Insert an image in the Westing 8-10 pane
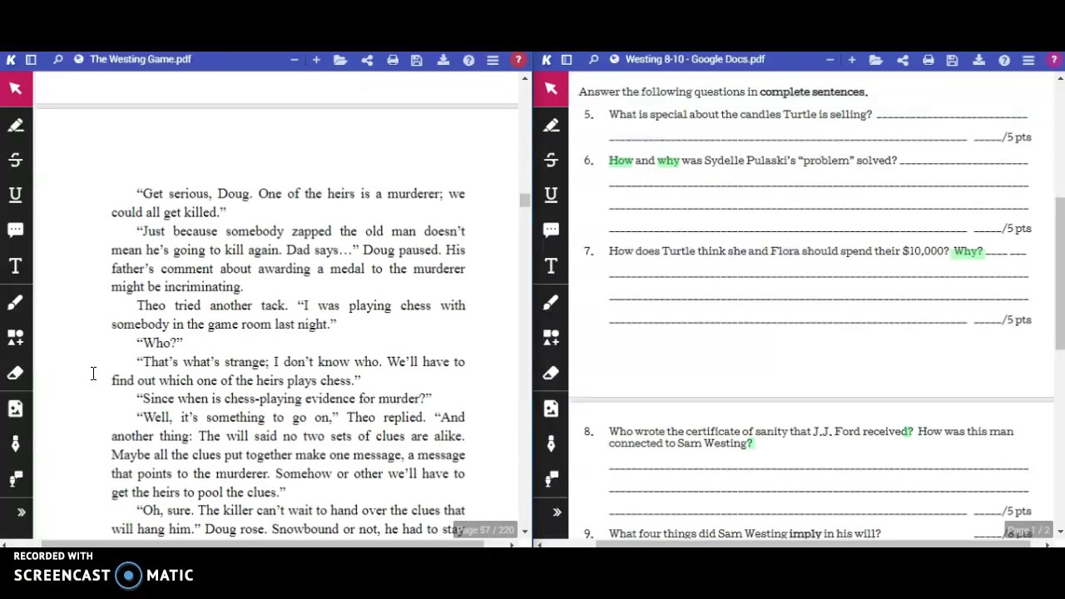The image size is (1065, 599). (x=552, y=408)
